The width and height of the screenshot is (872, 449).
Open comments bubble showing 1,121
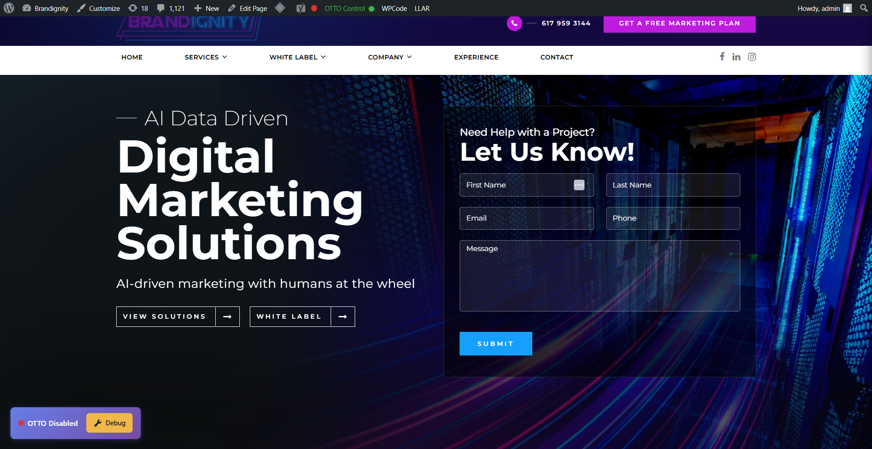tap(171, 8)
